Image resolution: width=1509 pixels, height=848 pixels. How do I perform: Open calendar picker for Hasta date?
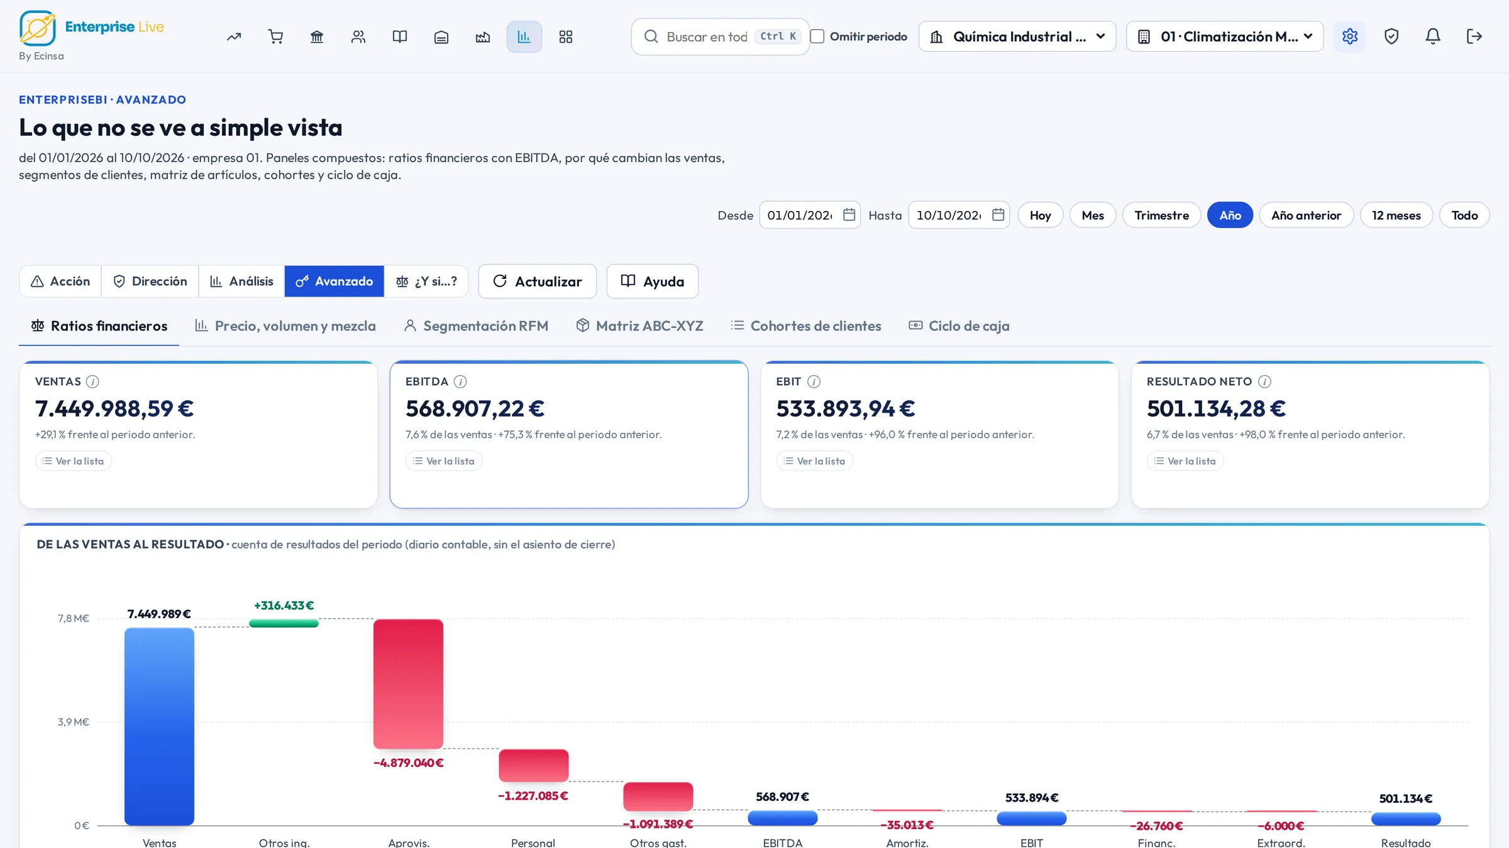(x=998, y=215)
